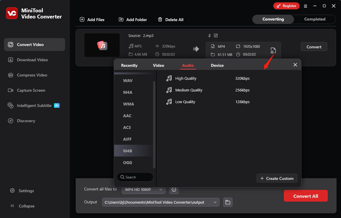Click the Convert All button
Image resolution: width=341 pixels, height=218 pixels.
[x=306, y=196]
